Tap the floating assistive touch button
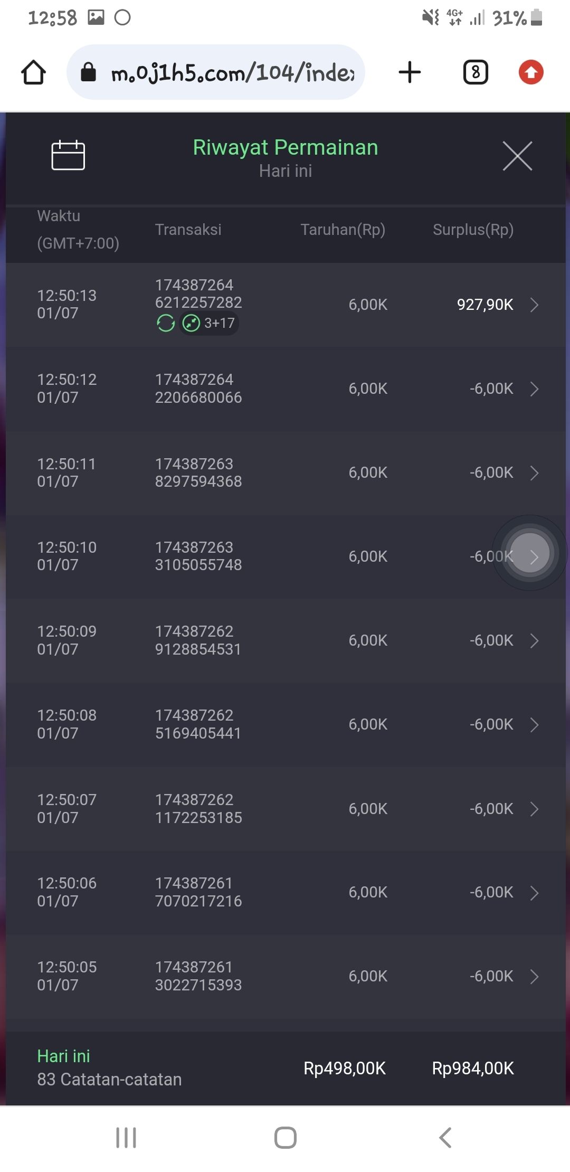Viewport: 570px width, 1172px height. (529, 552)
